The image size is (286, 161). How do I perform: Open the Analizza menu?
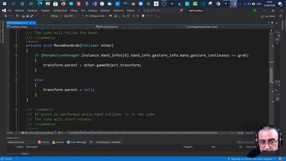tap(93, 11)
